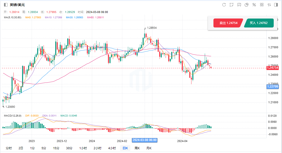The image size is (282, 153).
Task: Click the pie chart icon
Action: [x=247, y=5]
